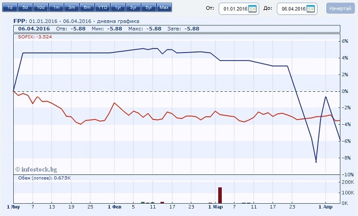Click the tall dark red volume bar at 1 Мар

pos(220,195)
